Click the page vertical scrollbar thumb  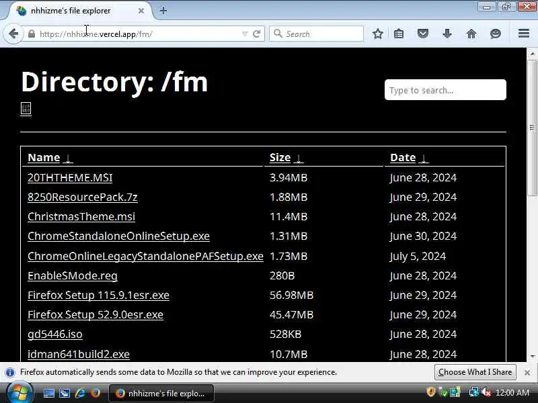pos(532,128)
